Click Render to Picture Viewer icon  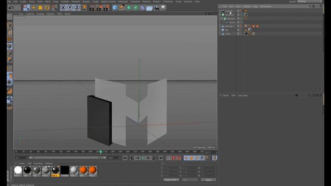99,8
